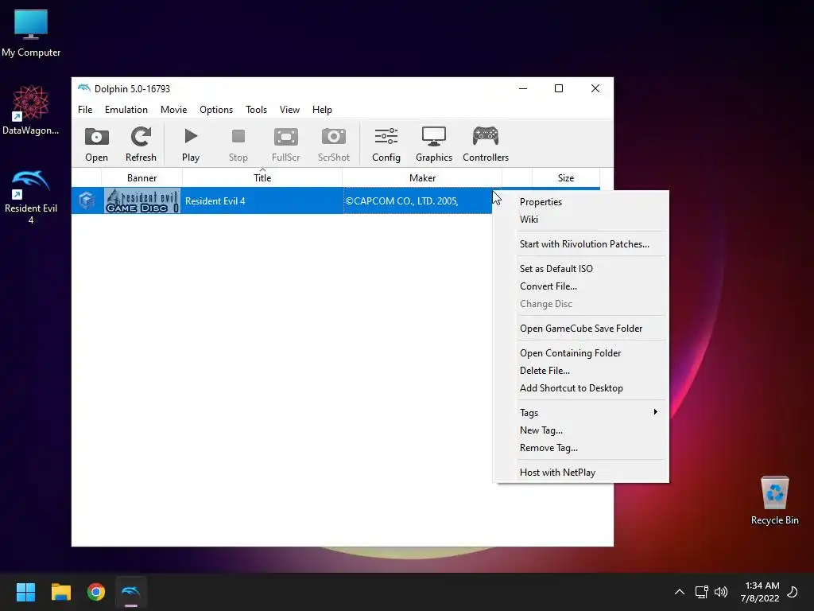Choose Open GameCube Save Folder

581,329
